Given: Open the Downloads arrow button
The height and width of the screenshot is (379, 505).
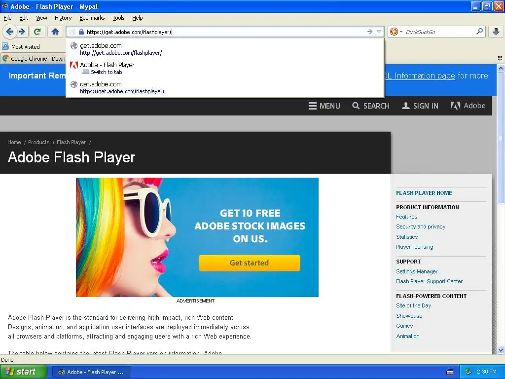Looking at the screenshot, I should pos(496,32).
